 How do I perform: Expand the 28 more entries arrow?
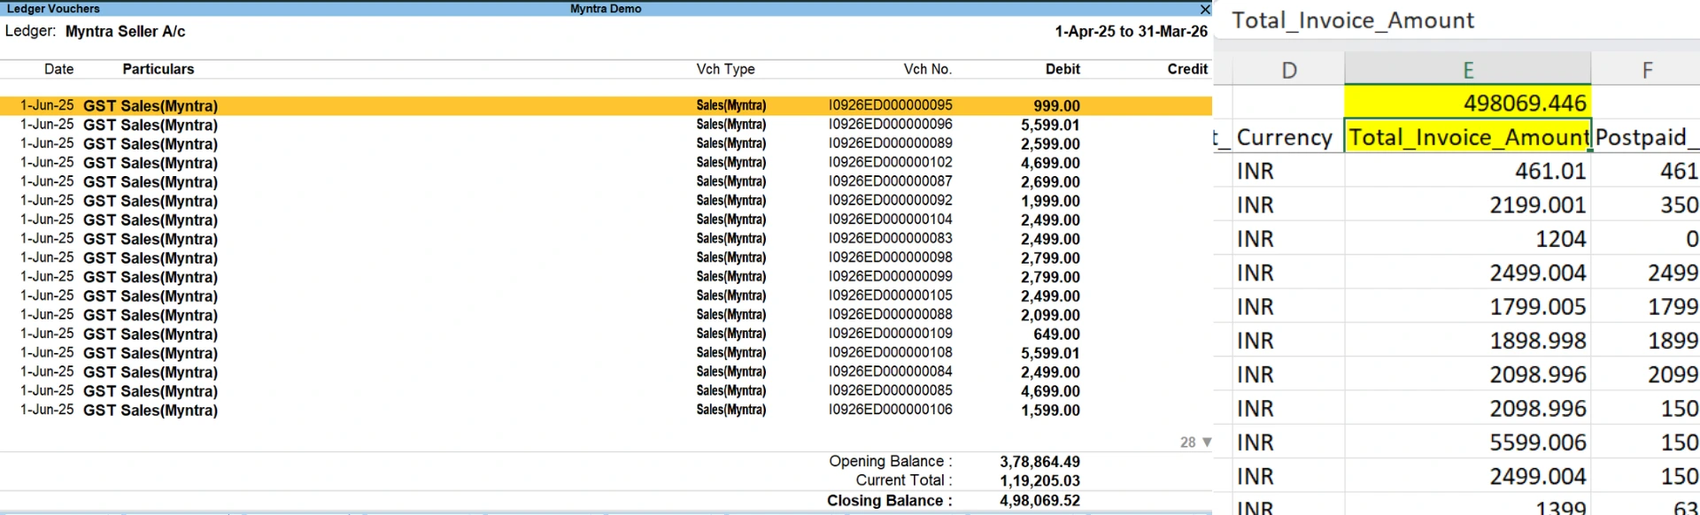1206,442
